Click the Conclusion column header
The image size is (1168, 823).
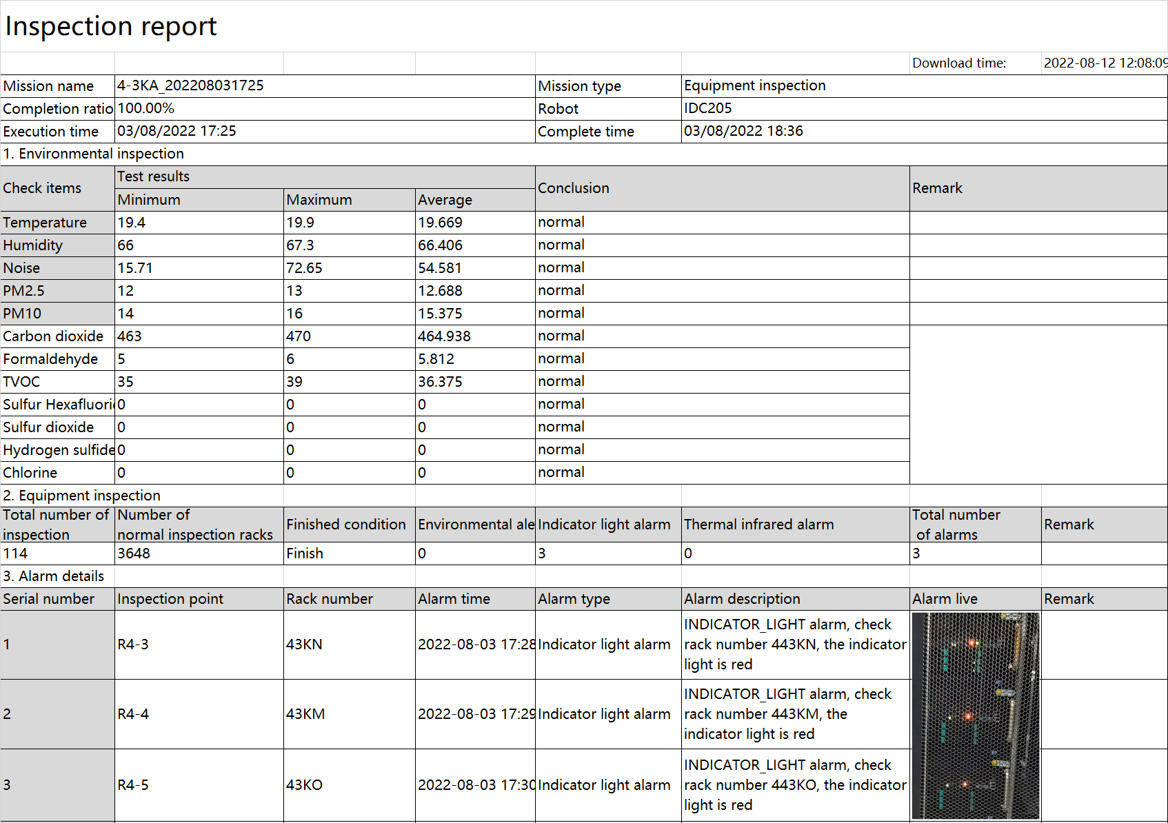(573, 188)
